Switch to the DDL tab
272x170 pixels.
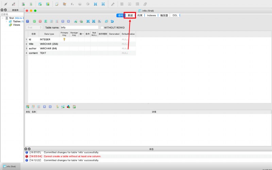pyautogui.click(x=175, y=15)
